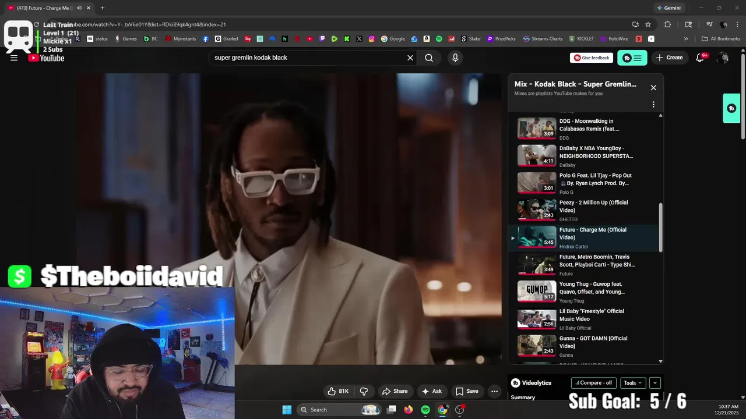The height and width of the screenshot is (419, 746).
Task: Open the Mix playlist three-dot options
Action: [x=653, y=105]
